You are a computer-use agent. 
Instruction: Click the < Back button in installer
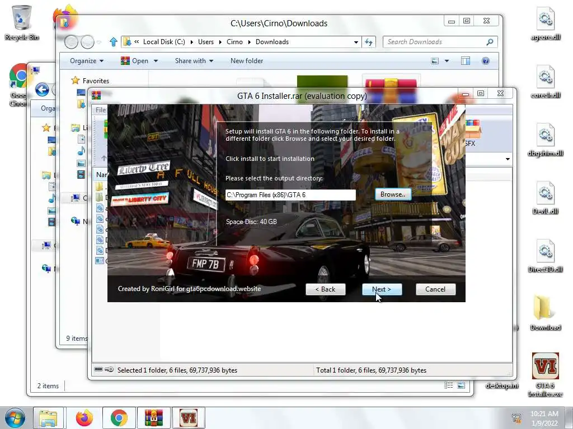coord(325,289)
